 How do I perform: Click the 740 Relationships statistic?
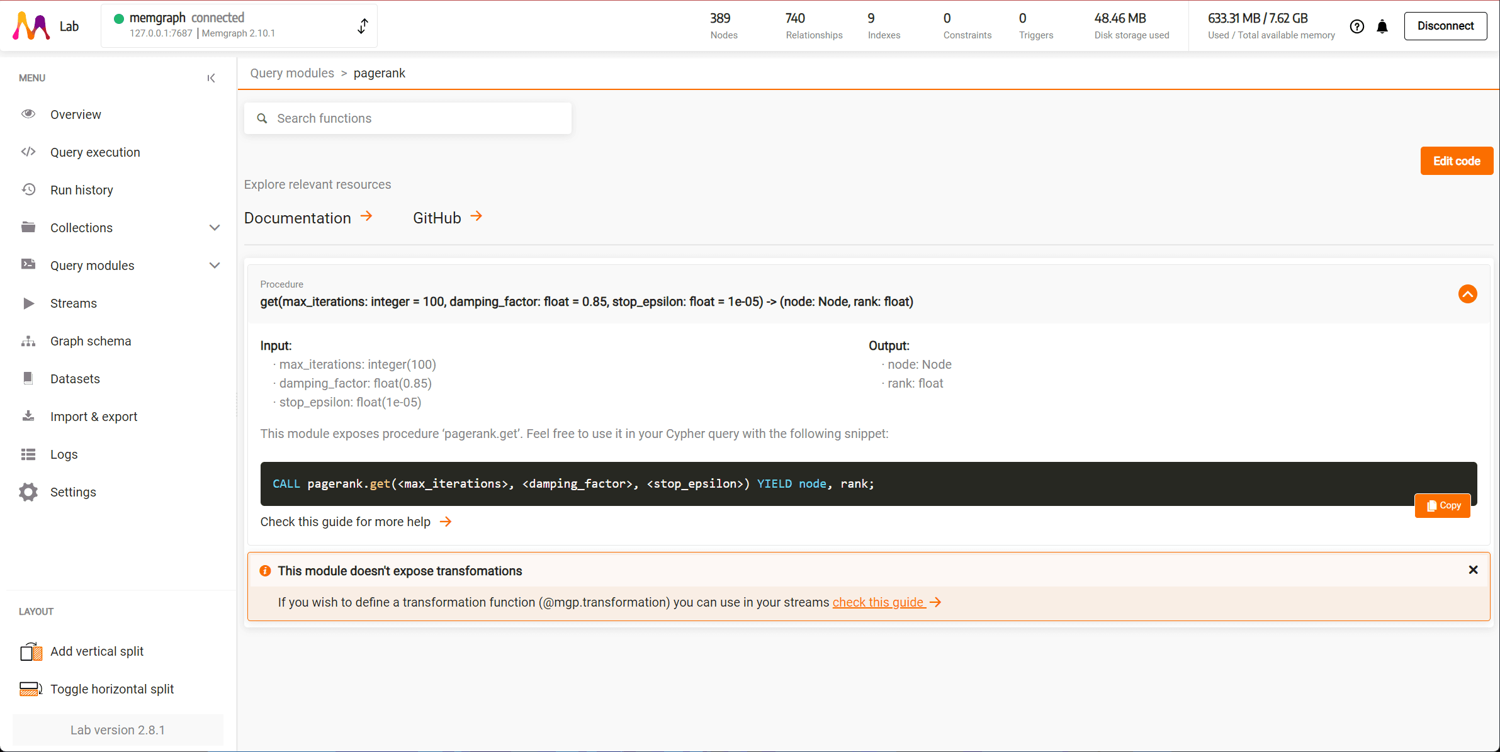coord(814,26)
